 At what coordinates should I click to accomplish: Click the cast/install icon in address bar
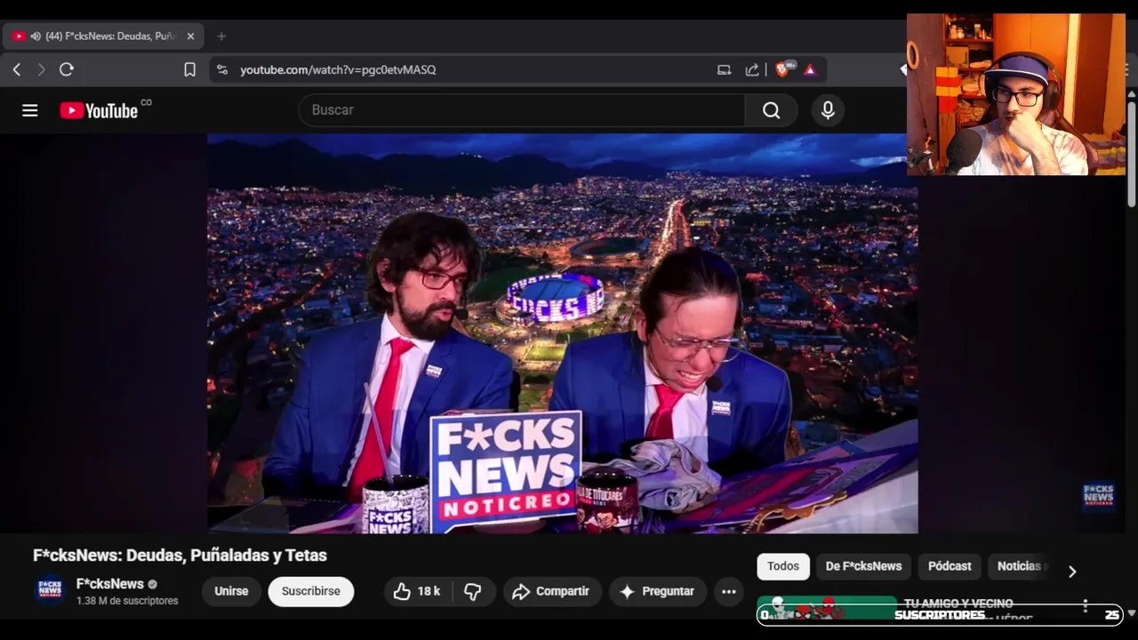coord(724,69)
